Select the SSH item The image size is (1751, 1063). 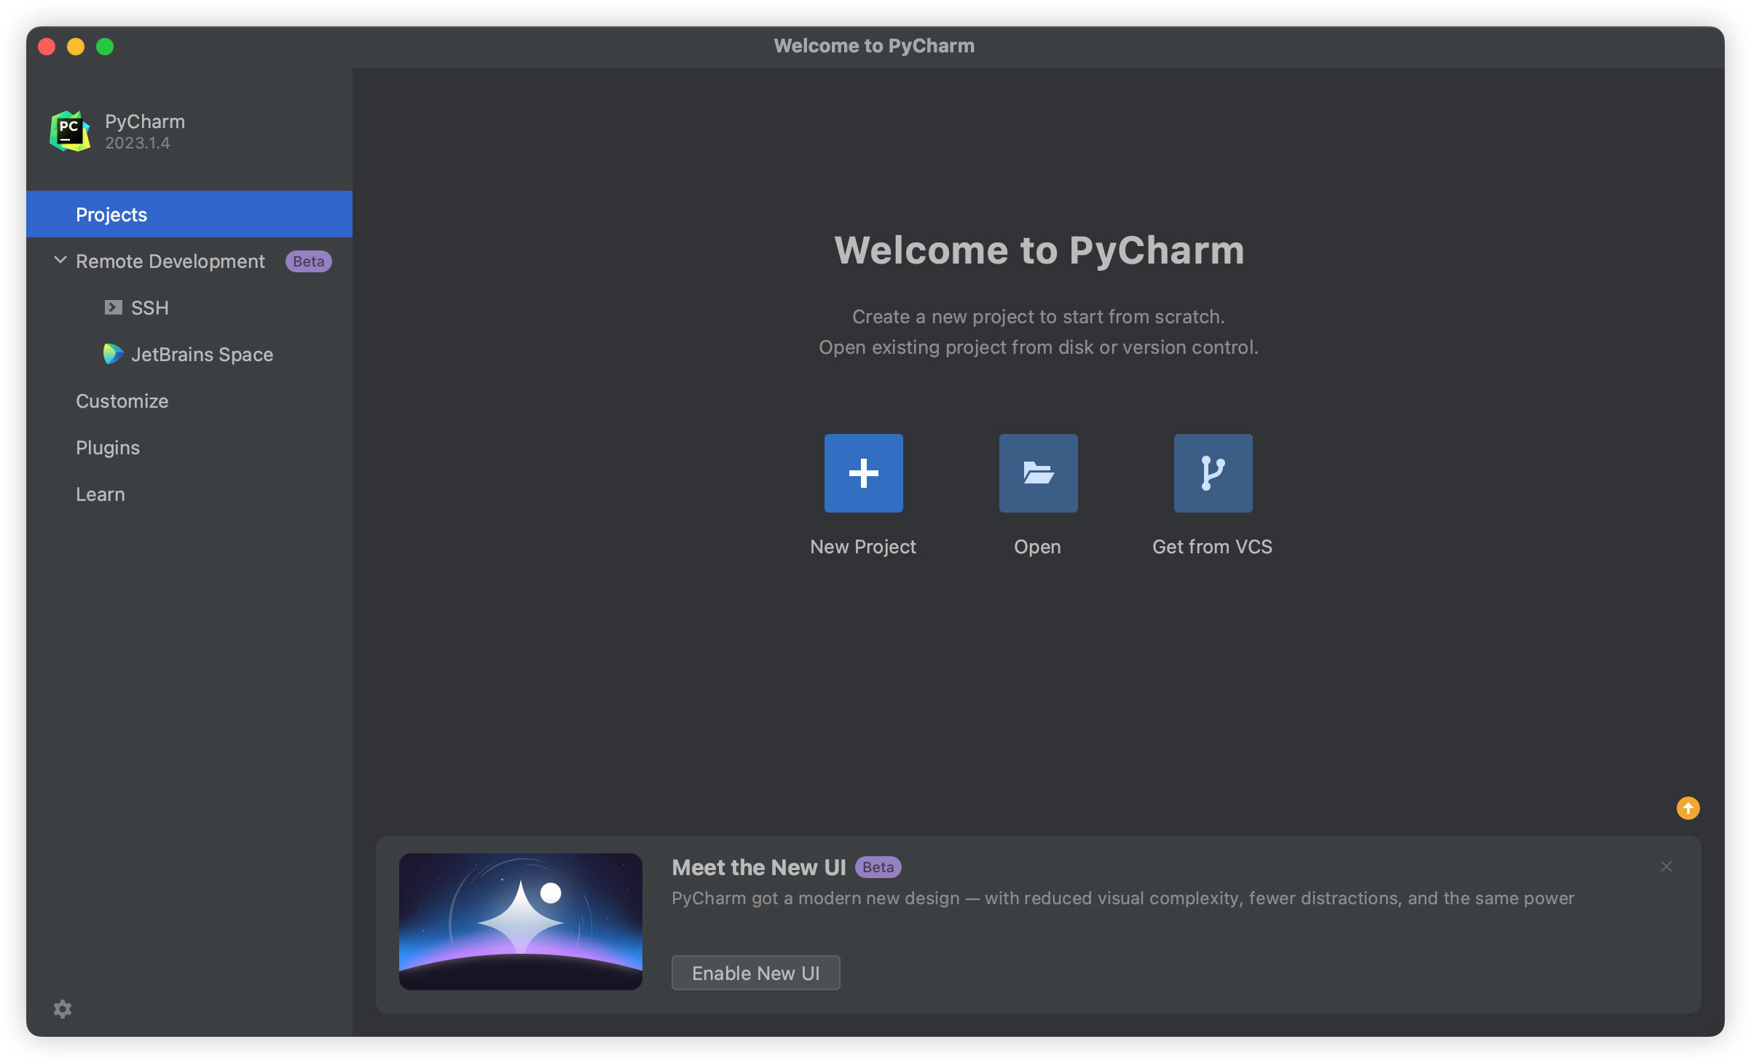(189, 307)
